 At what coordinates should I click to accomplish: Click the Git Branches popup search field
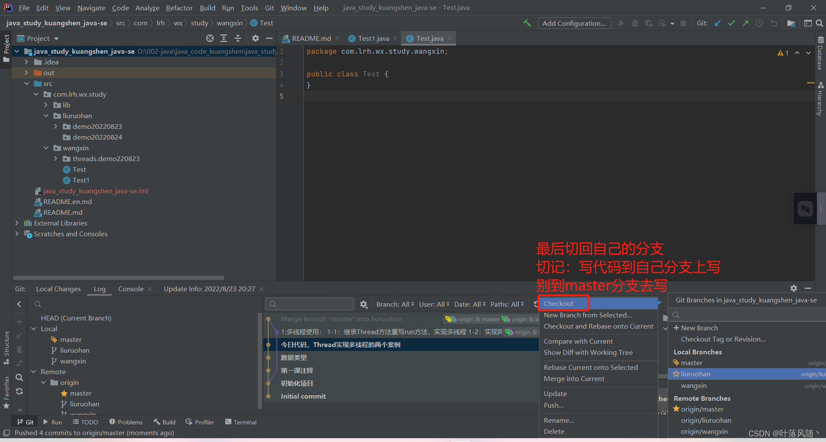pos(747,315)
